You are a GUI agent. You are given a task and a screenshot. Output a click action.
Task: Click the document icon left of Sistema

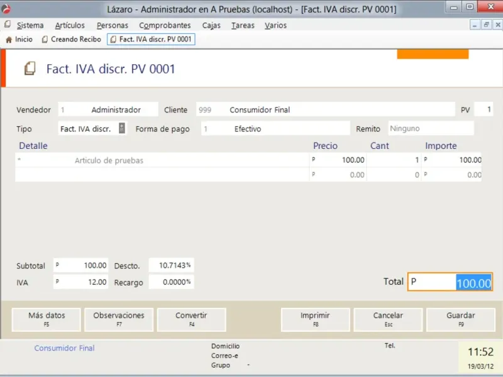8,25
